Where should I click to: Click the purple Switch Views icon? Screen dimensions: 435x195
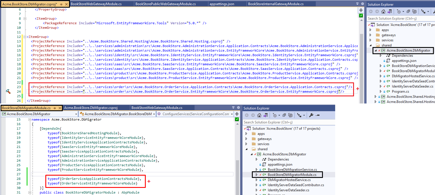(390, 11)
